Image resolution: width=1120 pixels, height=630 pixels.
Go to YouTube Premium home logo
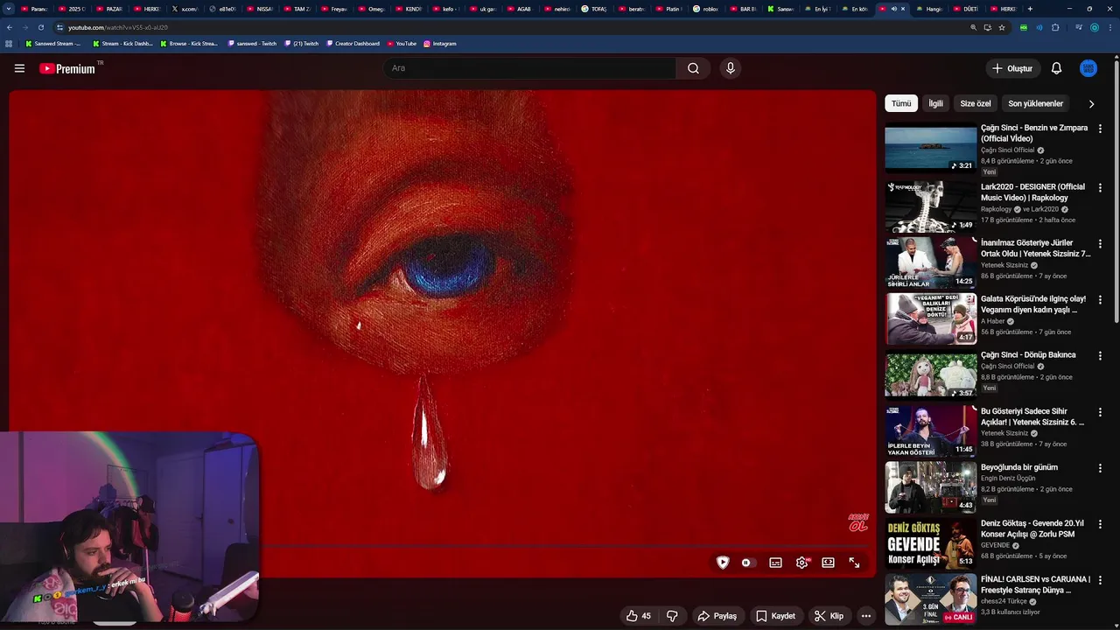(x=68, y=68)
